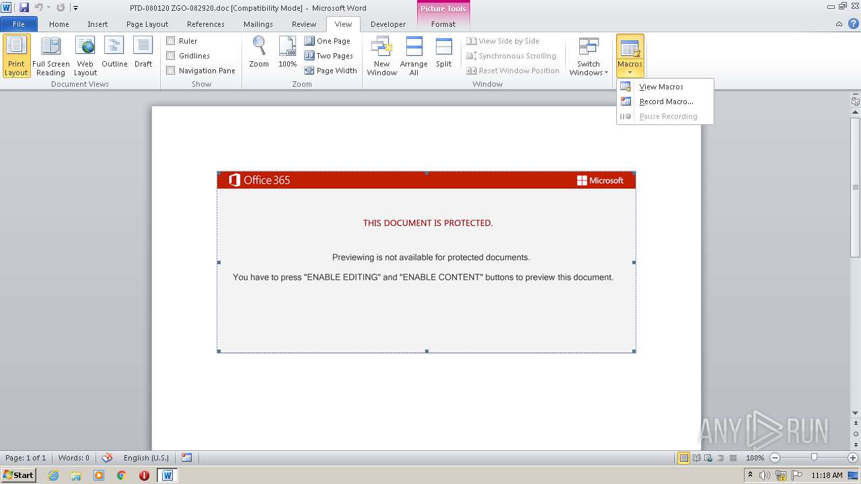Open the References tab

point(206,24)
